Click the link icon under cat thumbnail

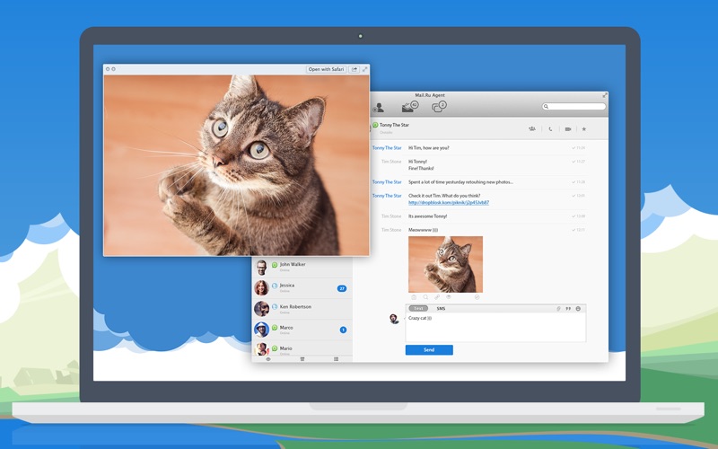pos(437,297)
